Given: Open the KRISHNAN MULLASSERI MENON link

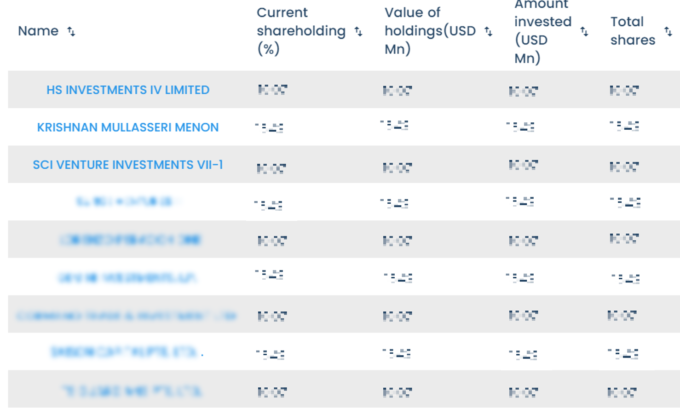Looking at the screenshot, I should pyautogui.click(x=128, y=127).
